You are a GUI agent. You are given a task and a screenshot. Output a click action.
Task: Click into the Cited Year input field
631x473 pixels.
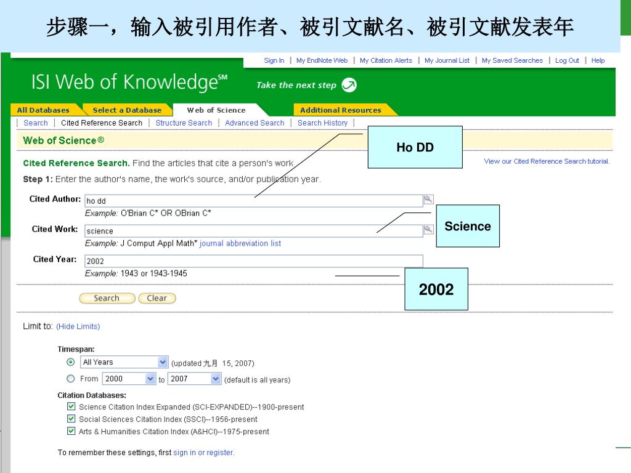point(254,261)
